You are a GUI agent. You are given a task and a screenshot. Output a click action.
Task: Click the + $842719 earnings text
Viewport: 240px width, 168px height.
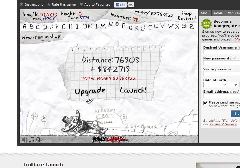point(110,69)
